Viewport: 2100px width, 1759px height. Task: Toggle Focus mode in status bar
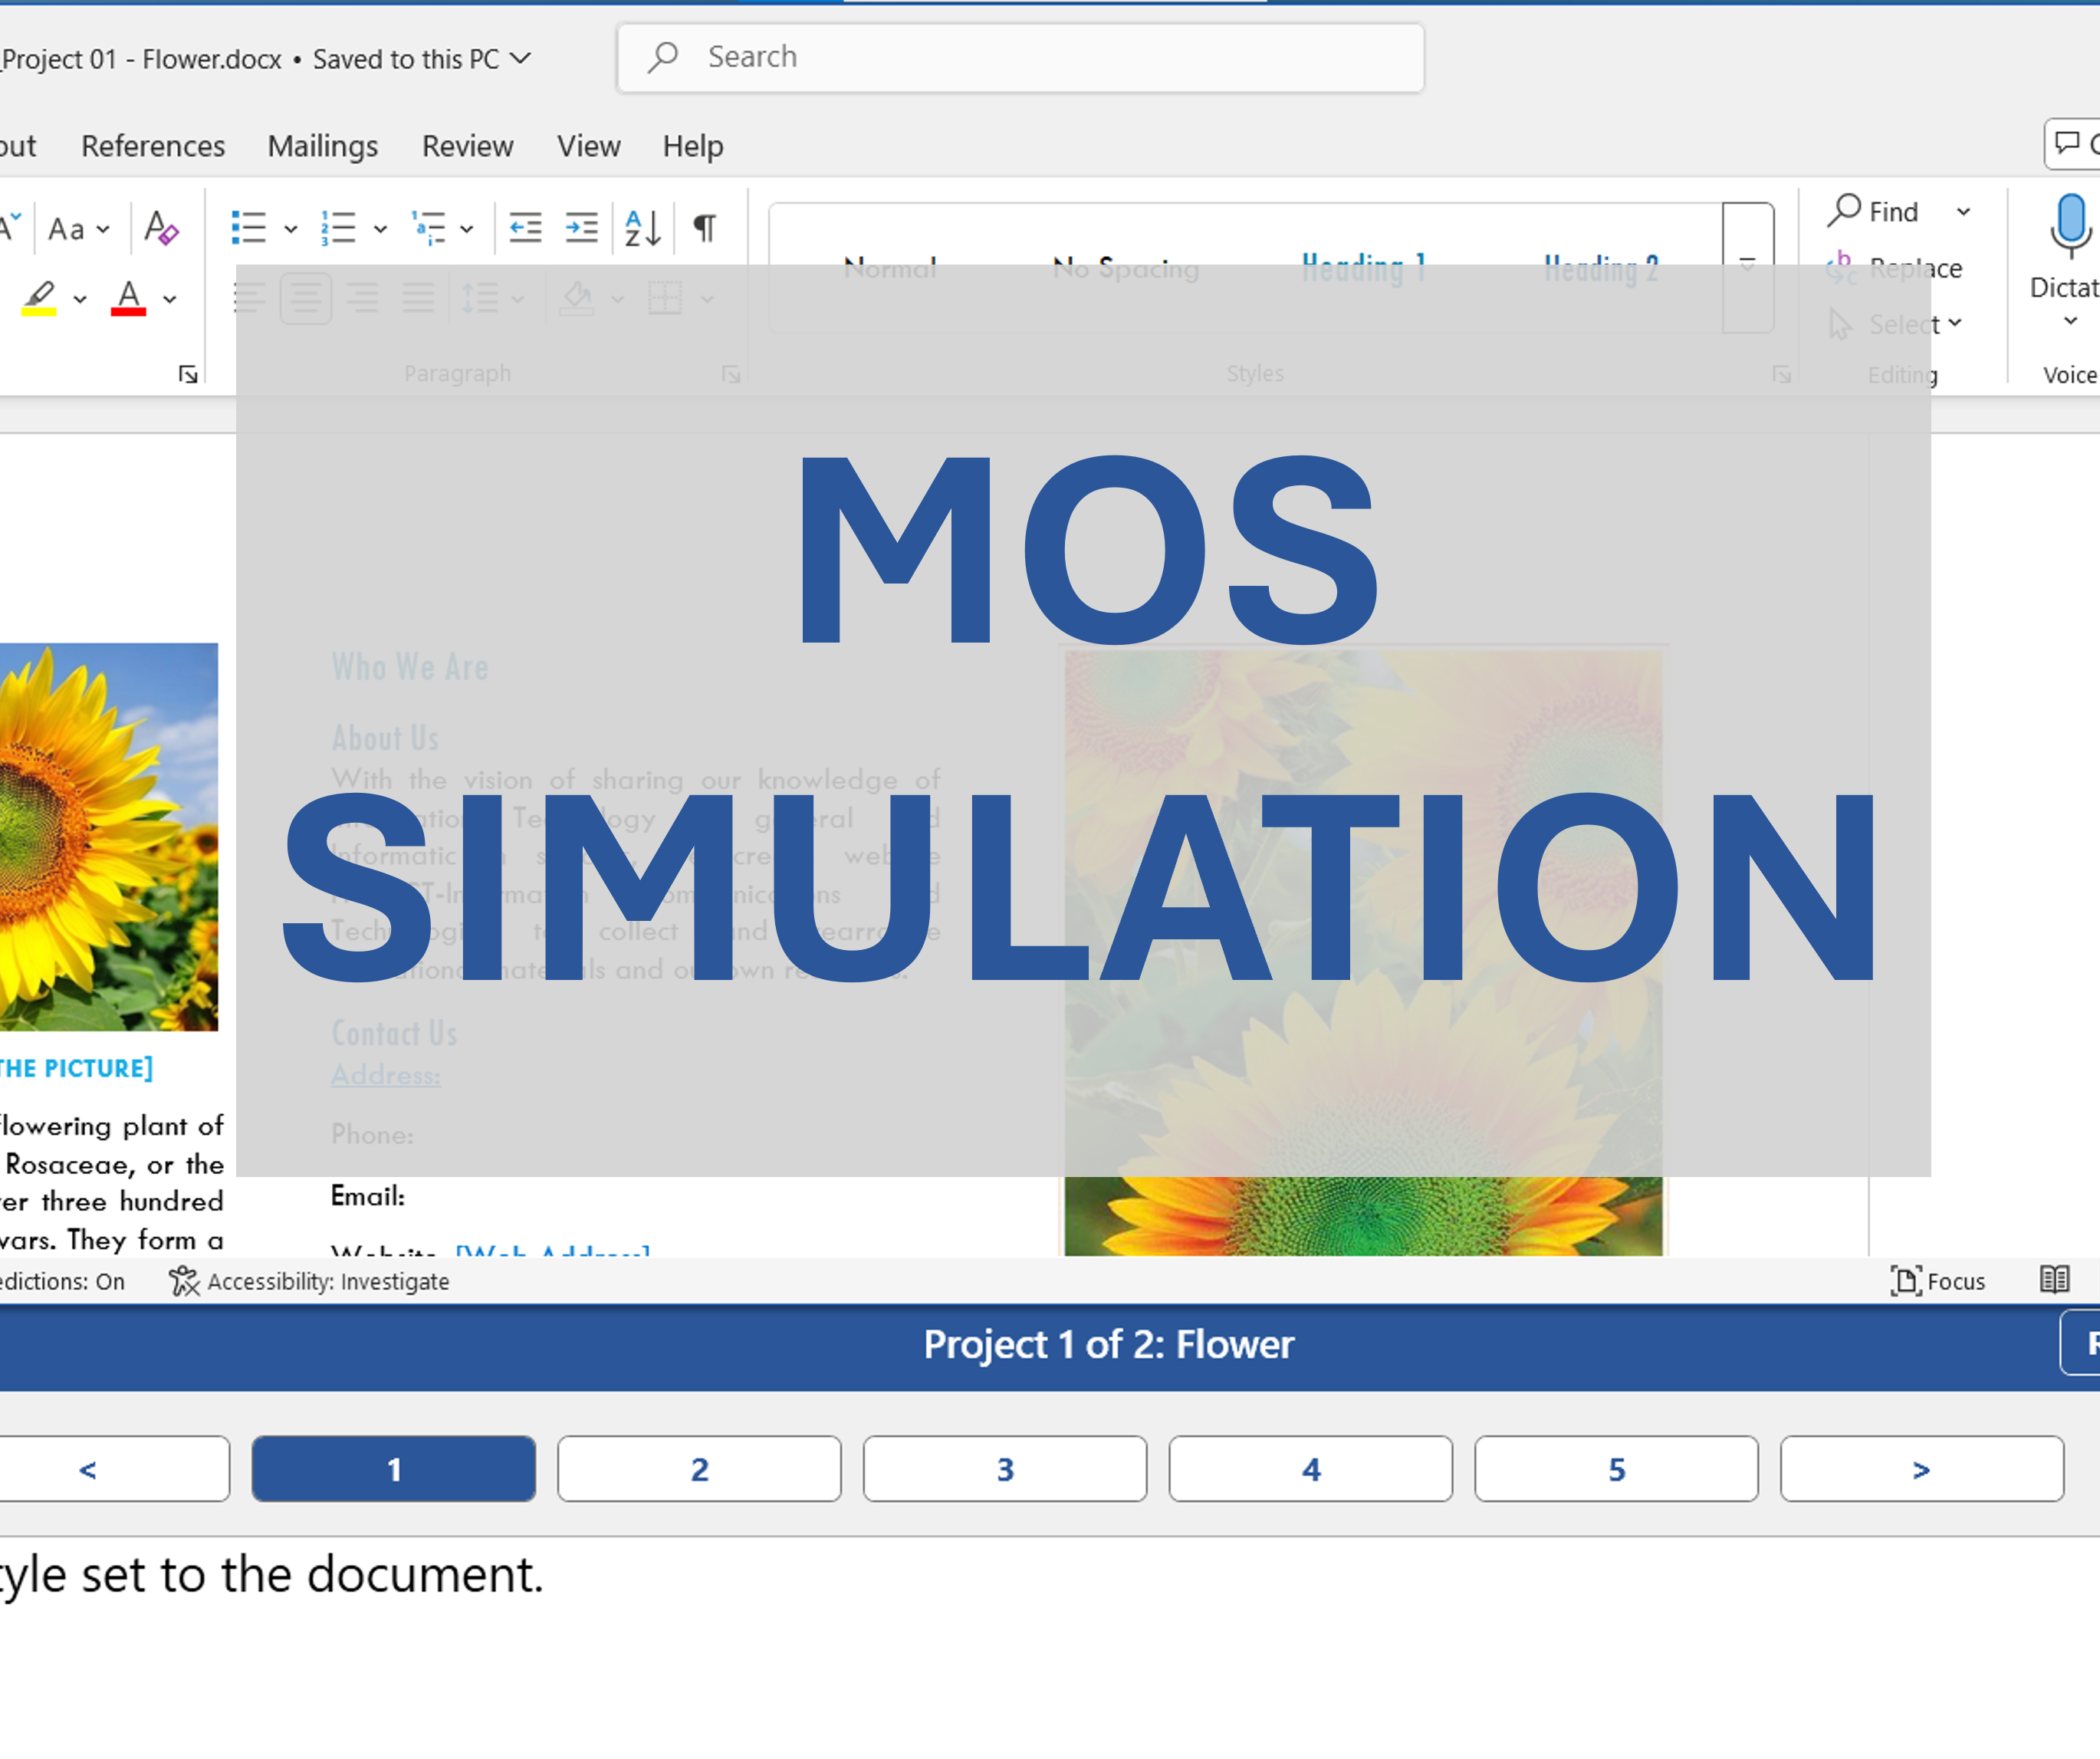pos(1938,1281)
